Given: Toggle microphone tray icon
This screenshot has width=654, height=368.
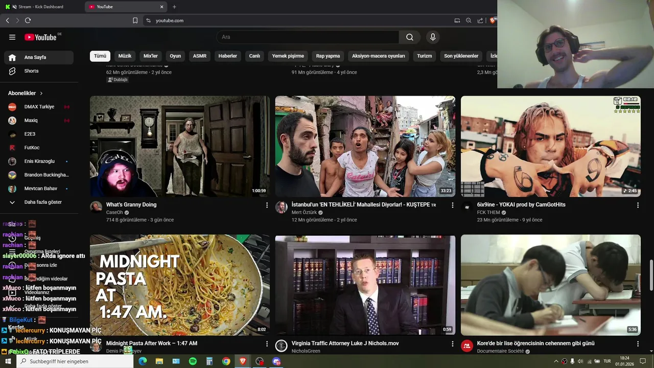Looking at the screenshot, I should coord(572,361).
